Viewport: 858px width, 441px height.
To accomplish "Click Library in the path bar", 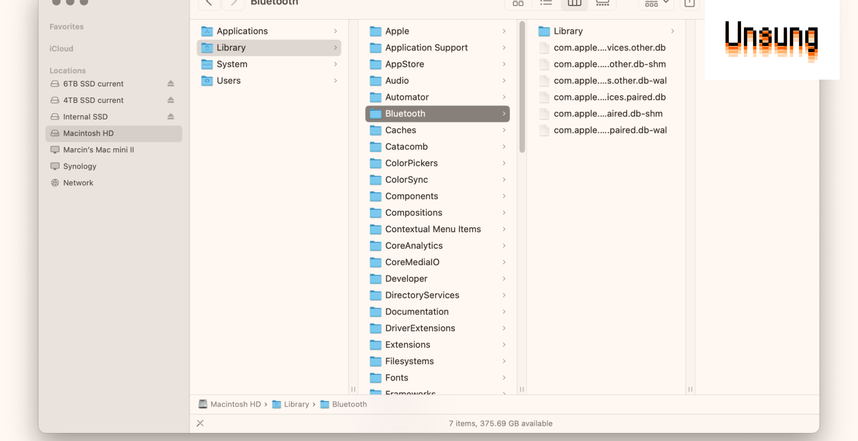I will click(x=297, y=404).
